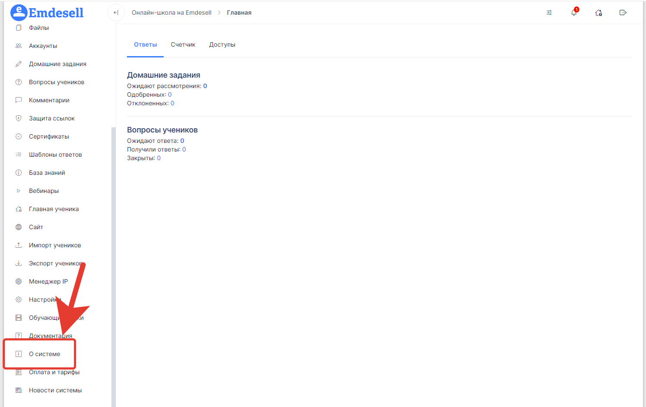Go to Оплата и тарифы
The width and height of the screenshot is (646, 407).
click(54, 372)
